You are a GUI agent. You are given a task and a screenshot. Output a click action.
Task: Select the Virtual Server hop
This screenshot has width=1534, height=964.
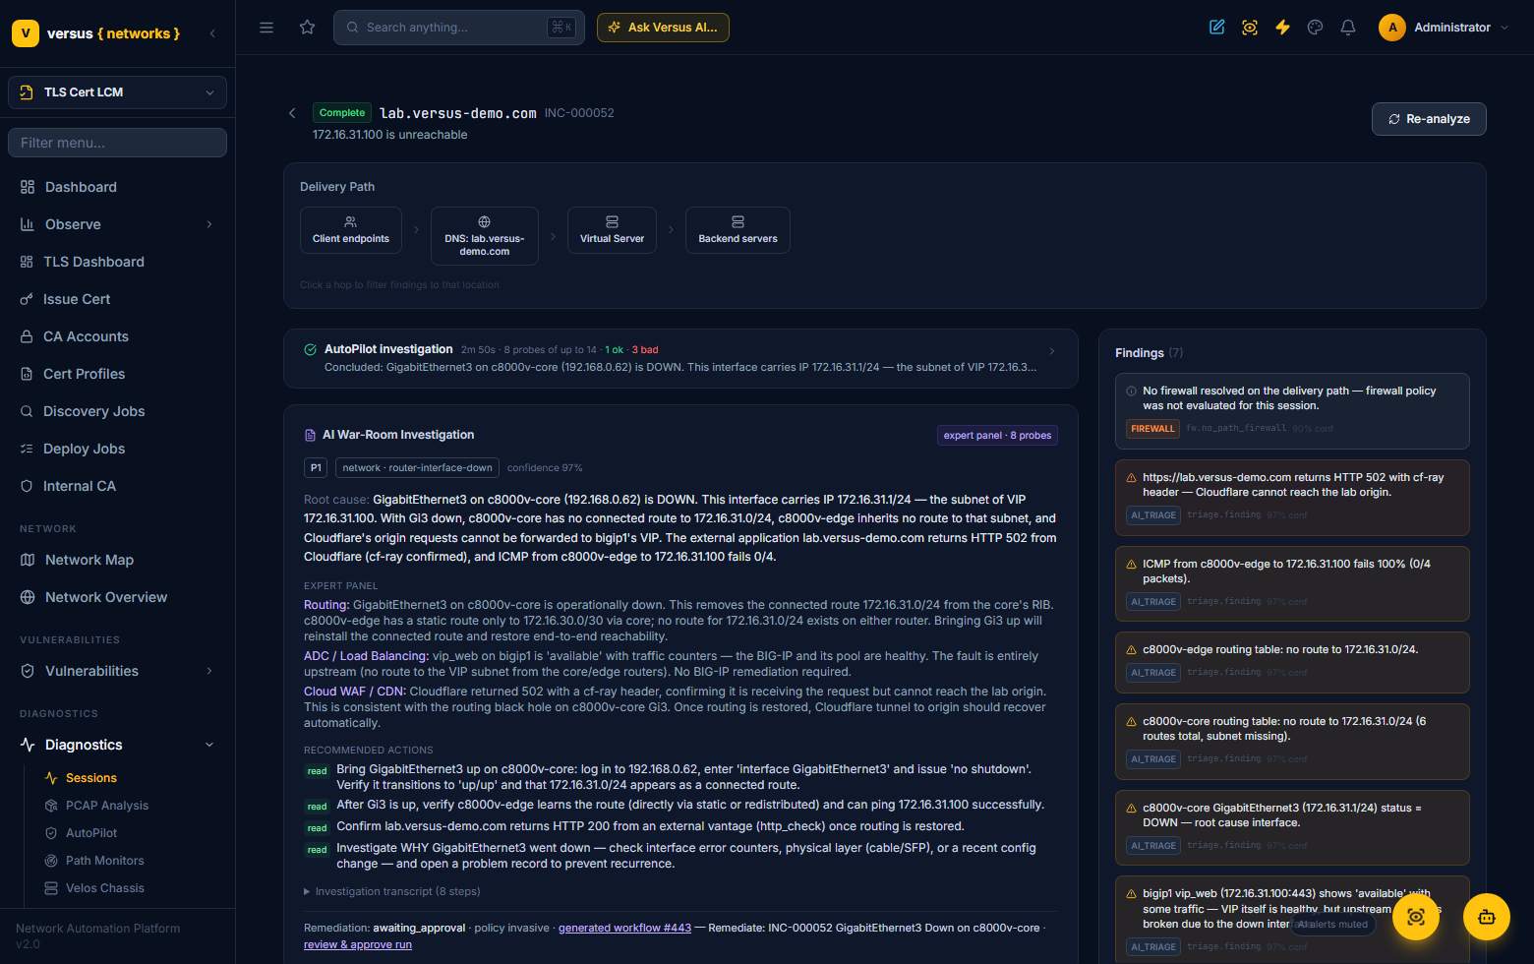612,230
